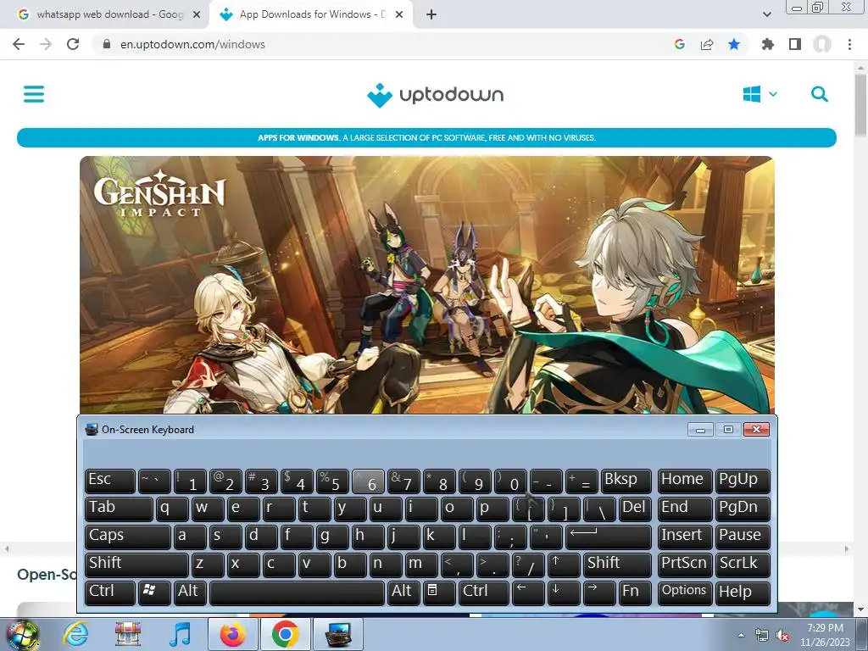
Task: Switch to the whatsapp web download tab
Action: (x=109, y=14)
